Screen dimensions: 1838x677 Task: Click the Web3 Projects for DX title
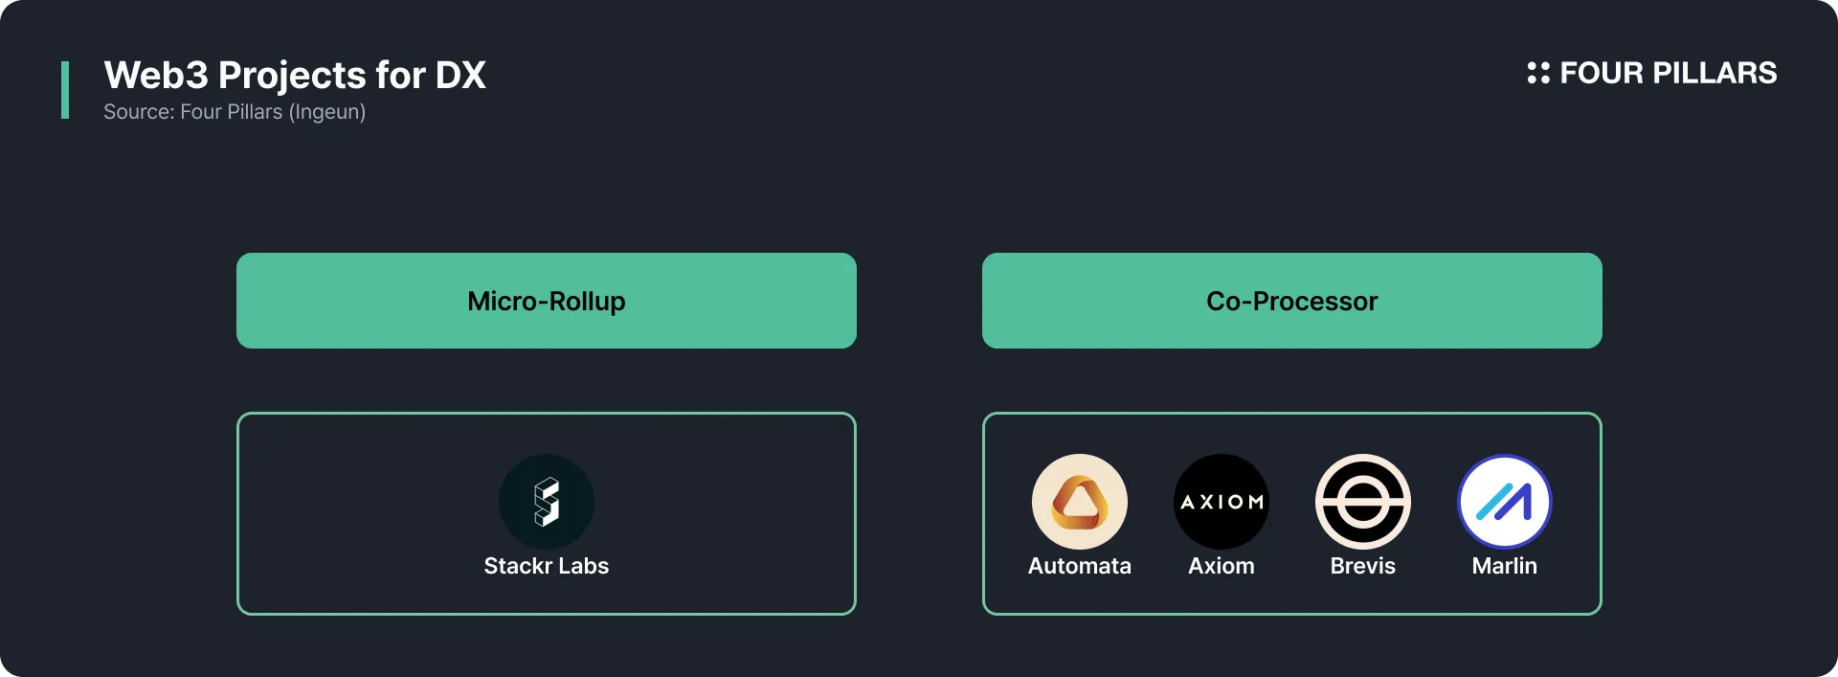coord(295,75)
